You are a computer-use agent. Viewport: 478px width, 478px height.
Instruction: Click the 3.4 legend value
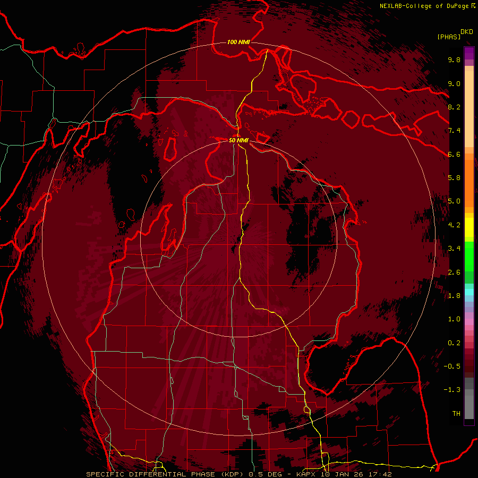pos(454,249)
